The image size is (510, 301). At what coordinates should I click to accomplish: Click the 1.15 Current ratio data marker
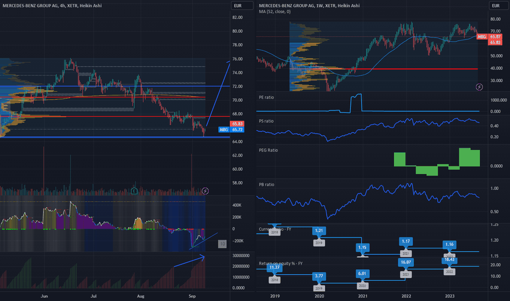coord(362,247)
